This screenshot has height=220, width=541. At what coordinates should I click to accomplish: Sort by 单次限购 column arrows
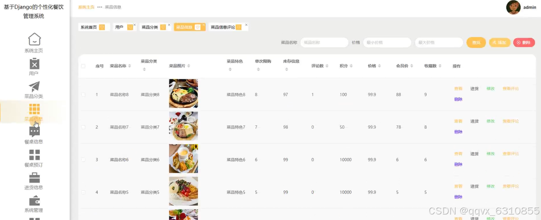pos(258,69)
